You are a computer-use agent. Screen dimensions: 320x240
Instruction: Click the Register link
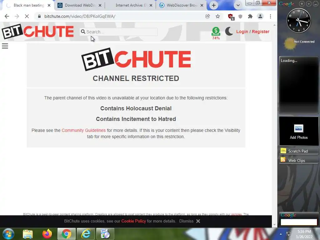tap(261, 32)
